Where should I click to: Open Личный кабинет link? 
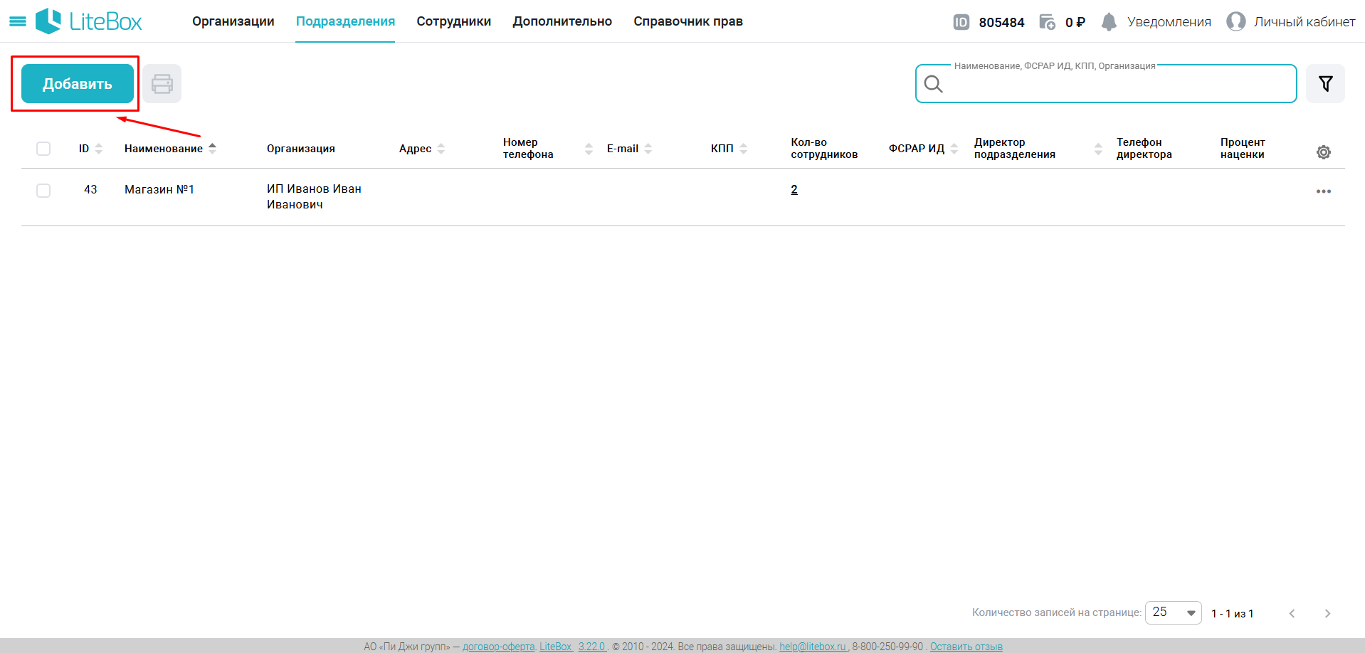coord(1305,22)
